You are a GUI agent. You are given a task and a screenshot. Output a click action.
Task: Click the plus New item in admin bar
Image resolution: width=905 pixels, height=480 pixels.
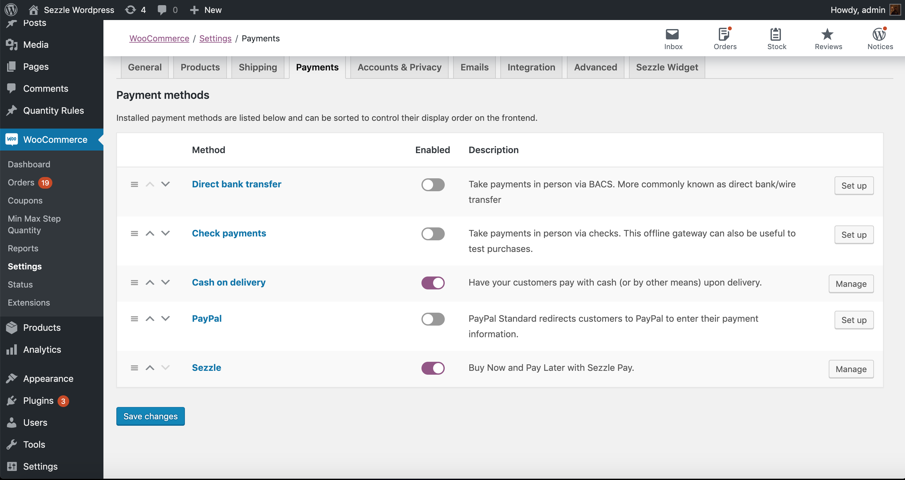[206, 10]
